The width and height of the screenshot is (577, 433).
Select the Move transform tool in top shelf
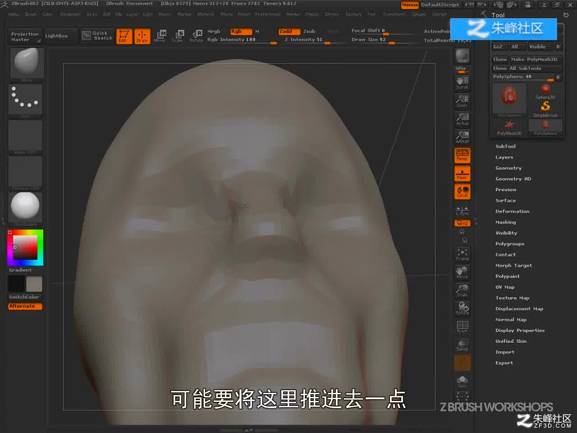click(160, 36)
